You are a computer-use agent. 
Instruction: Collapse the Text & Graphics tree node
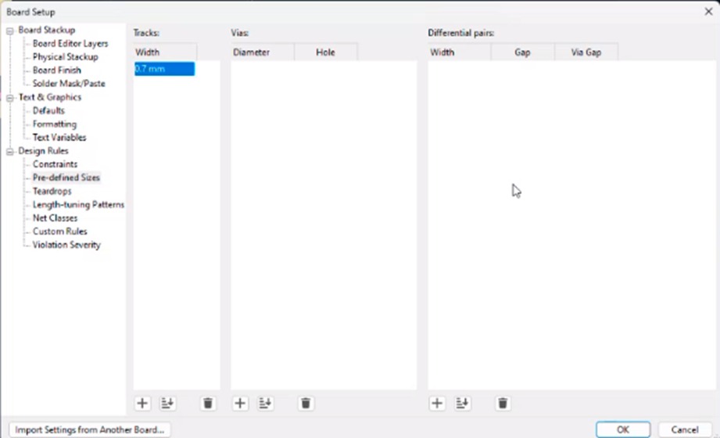point(9,98)
